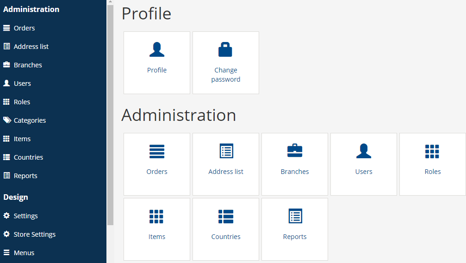
Task: Click the sidebar vertical scrollbar
Action: click(110, 115)
